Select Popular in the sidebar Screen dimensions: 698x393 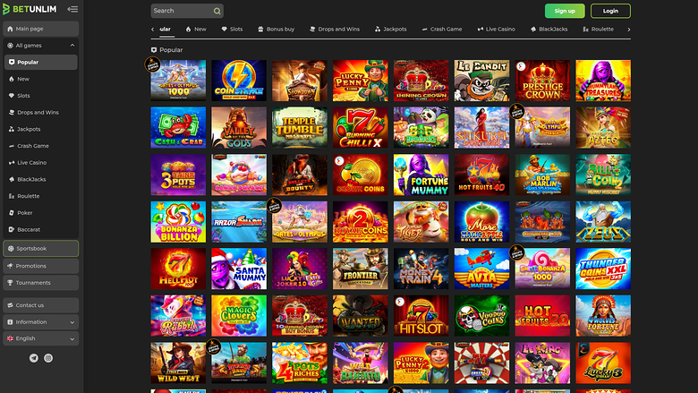click(41, 63)
